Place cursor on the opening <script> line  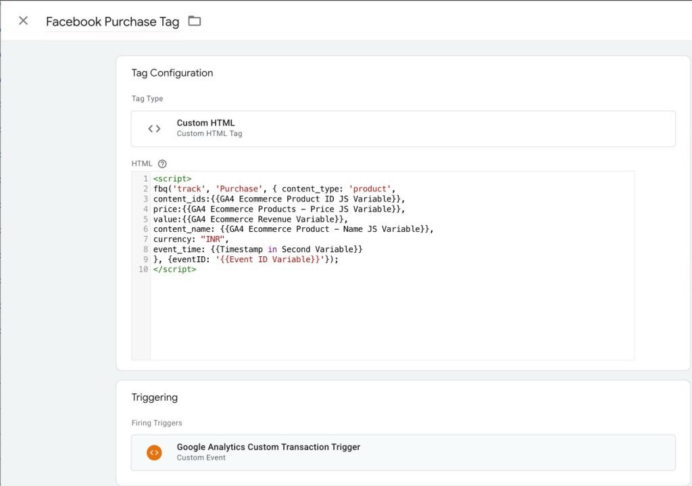(172, 178)
